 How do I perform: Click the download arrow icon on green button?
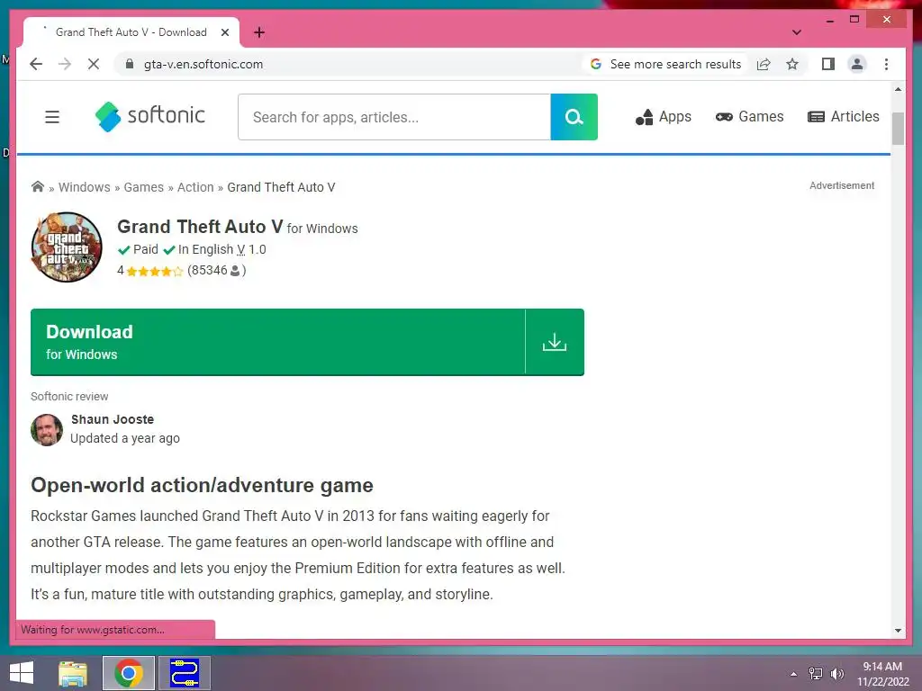[555, 342]
